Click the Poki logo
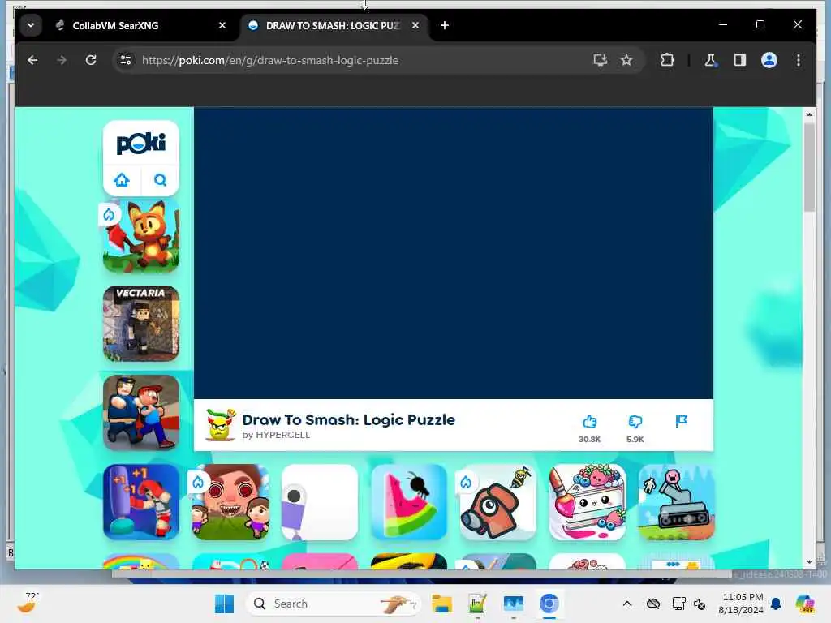 (x=141, y=143)
